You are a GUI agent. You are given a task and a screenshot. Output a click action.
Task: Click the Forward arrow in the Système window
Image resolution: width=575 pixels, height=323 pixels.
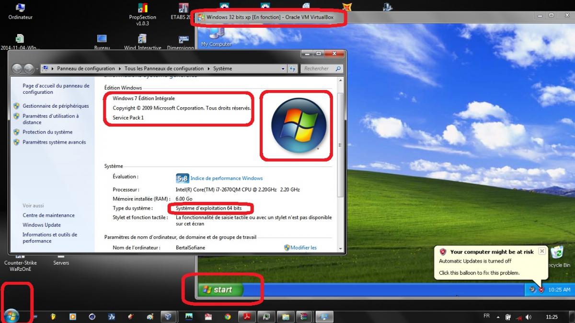pyautogui.click(x=29, y=69)
